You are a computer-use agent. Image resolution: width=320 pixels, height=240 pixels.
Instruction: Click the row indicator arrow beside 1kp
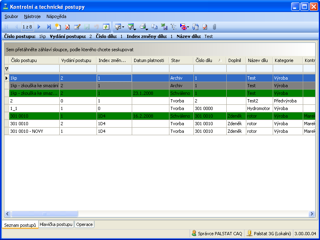tap(6, 78)
